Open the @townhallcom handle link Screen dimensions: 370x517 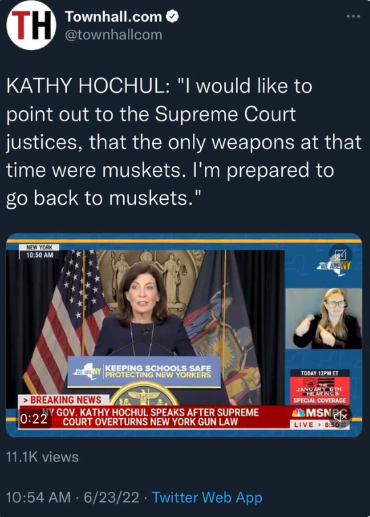point(113,35)
